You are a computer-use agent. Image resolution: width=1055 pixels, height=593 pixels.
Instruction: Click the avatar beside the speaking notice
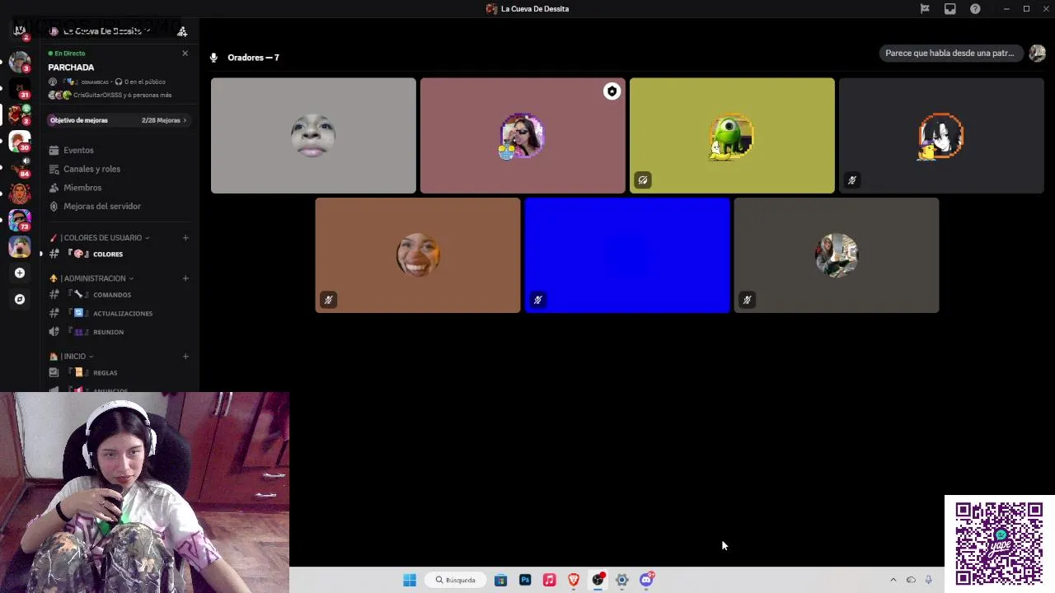tap(1037, 53)
